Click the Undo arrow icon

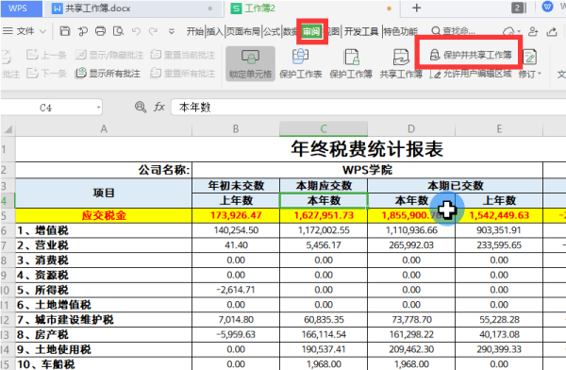click(x=136, y=31)
